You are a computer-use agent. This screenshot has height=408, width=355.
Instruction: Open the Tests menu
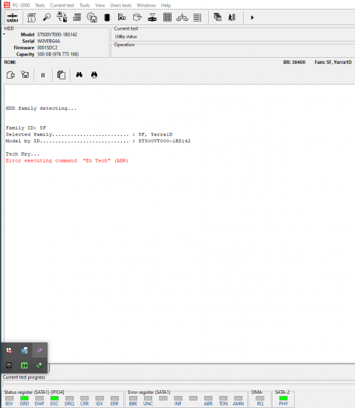pyautogui.click(x=40, y=5)
